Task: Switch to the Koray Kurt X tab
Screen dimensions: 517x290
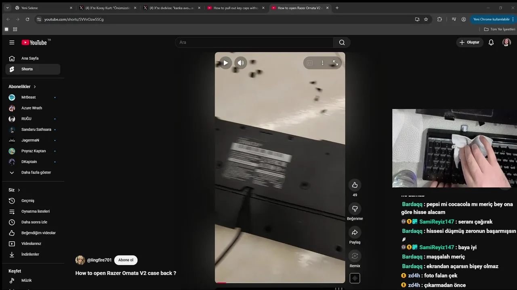Action: click(107, 8)
